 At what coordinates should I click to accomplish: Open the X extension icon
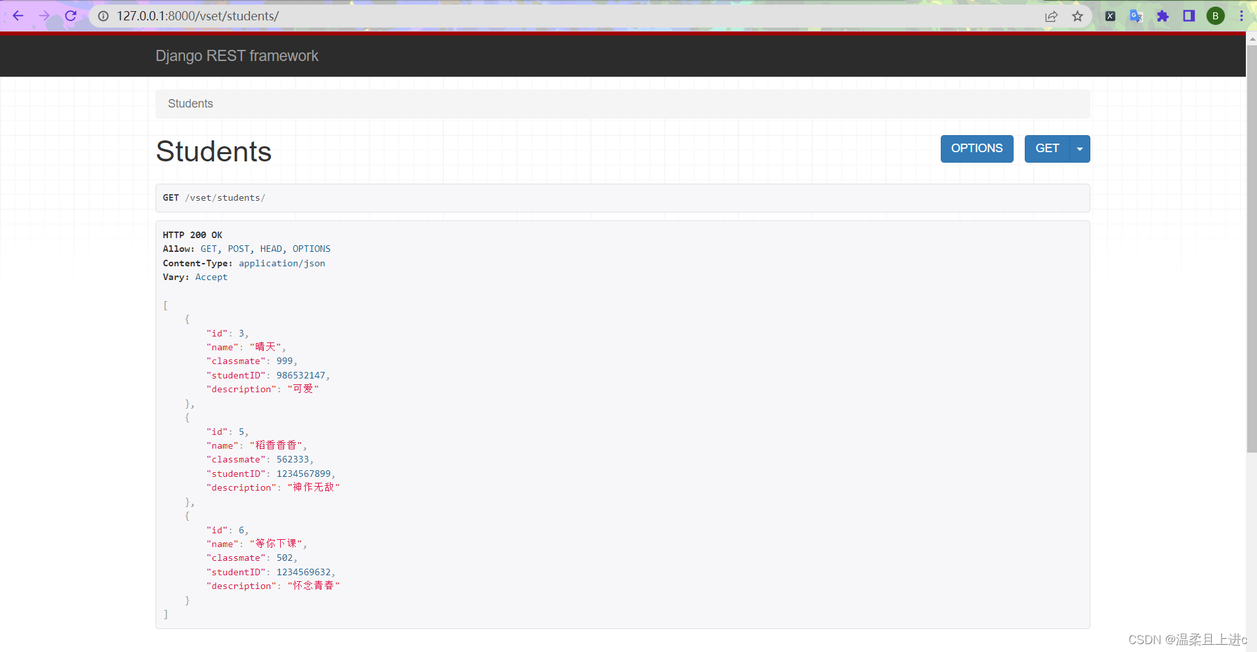pyautogui.click(x=1110, y=16)
